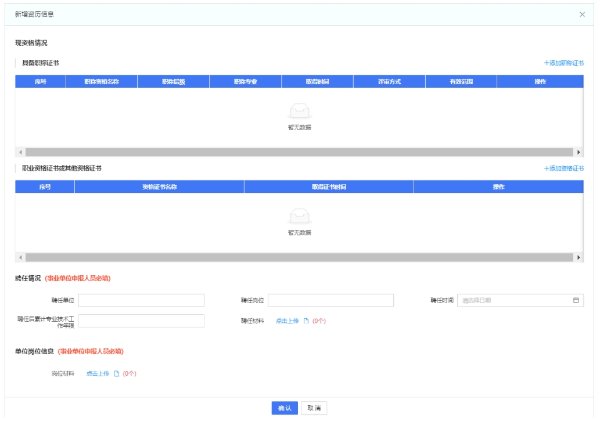The height and width of the screenshot is (421, 600).
Task: Focus 聘任后累计专业技术工作年限 input field
Action: tap(141, 321)
